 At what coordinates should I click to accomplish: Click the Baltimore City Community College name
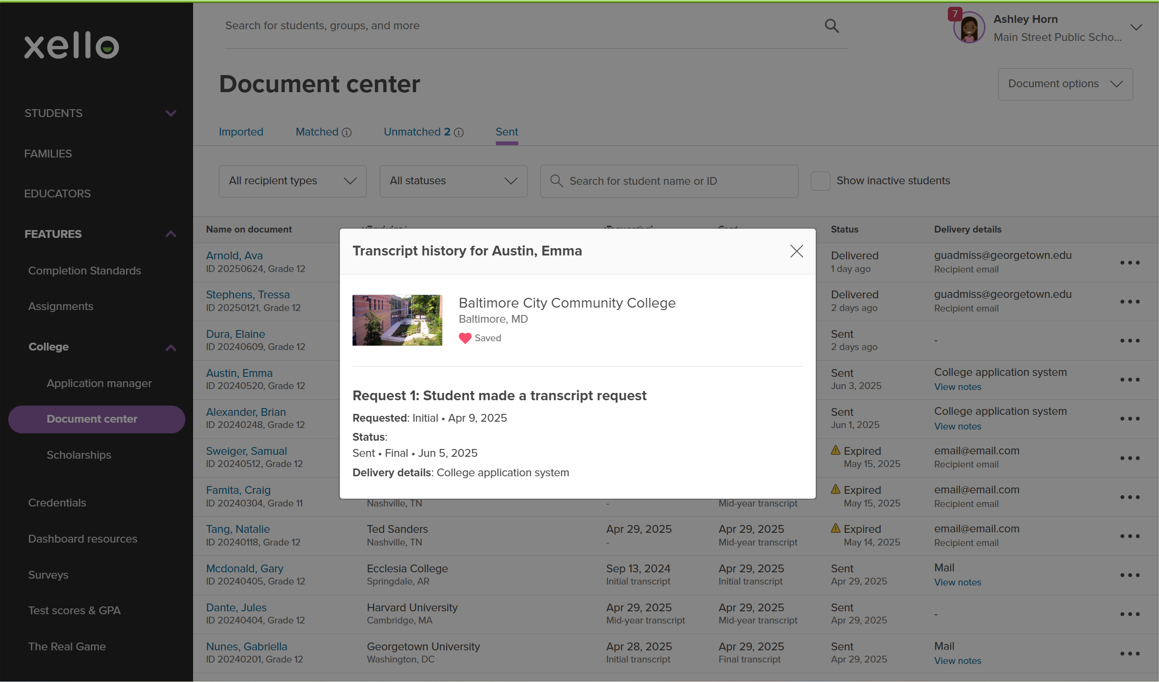point(567,303)
